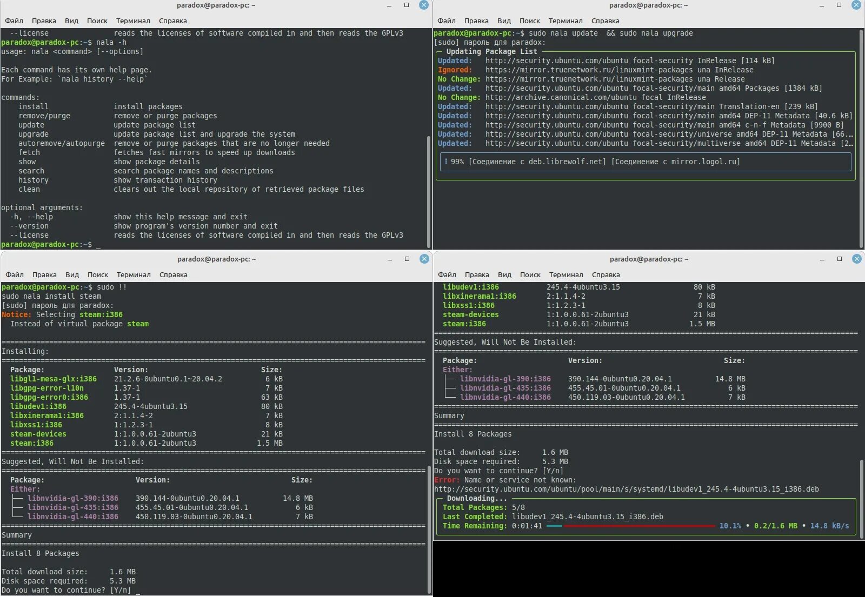Click the orange 'Notice:' label
The height and width of the screenshot is (597, 865).
tap(17, 314)
